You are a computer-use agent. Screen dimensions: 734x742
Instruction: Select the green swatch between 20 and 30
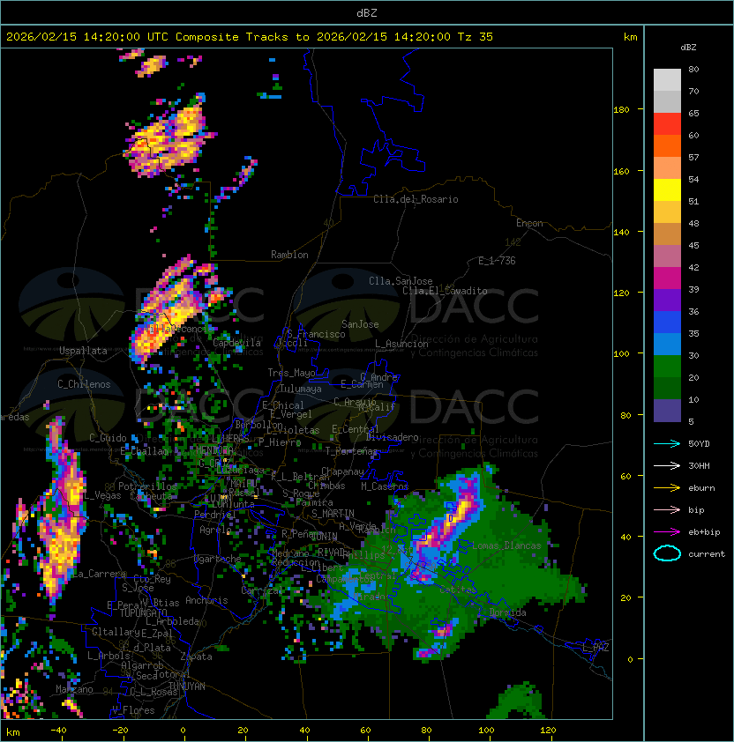667,367
